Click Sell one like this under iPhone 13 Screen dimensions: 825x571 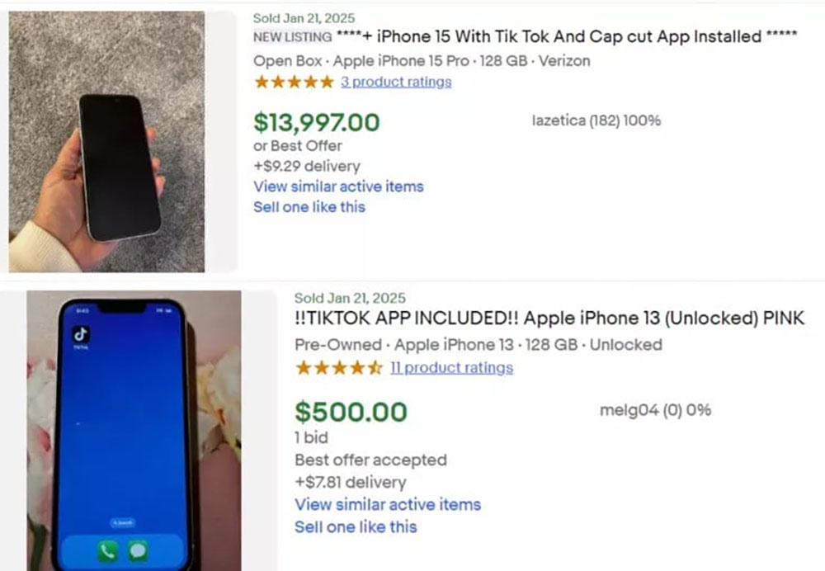coord(356,526)
